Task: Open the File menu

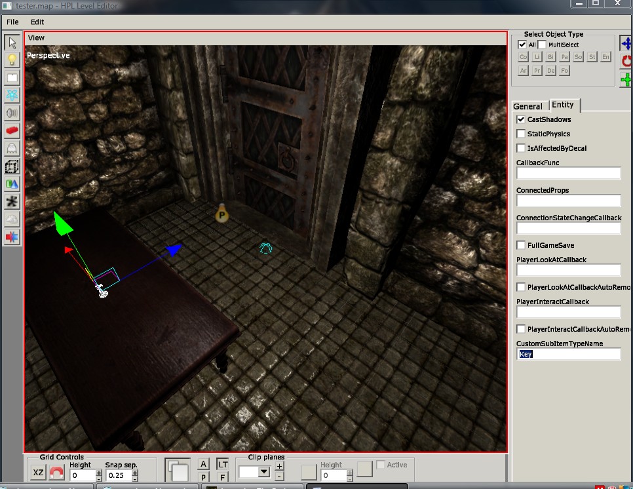Action: coord(12,22)
